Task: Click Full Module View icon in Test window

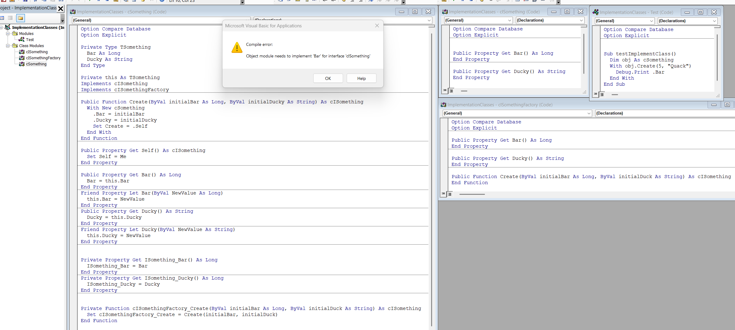Action: [602, 95]
